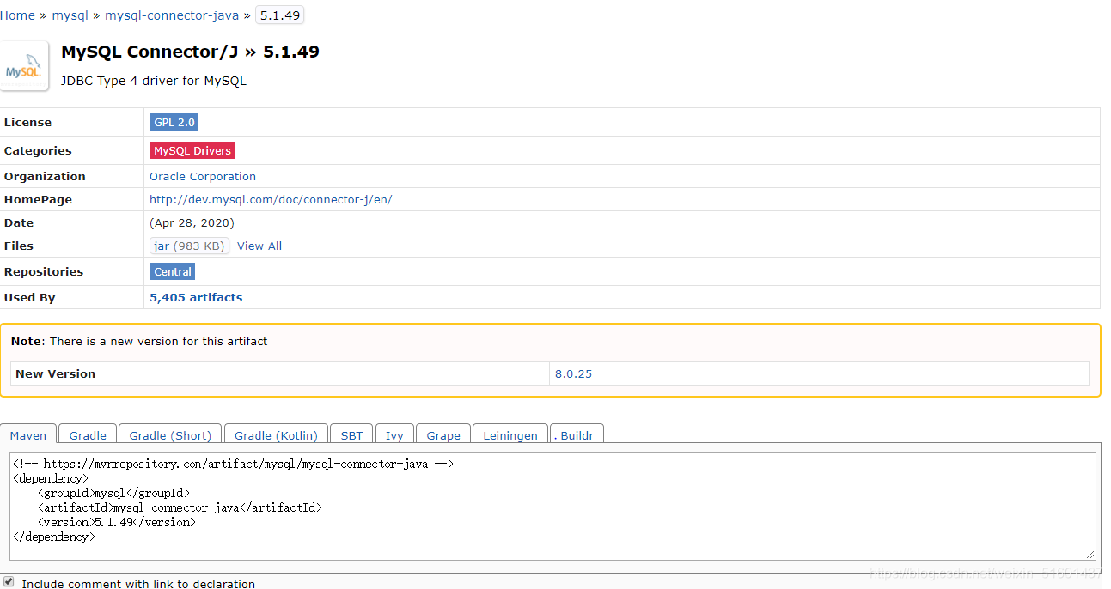Switch to the Gradle (Short) tab
The height and width of the screenshot is (589, 1111).
[x=170, y=434]
